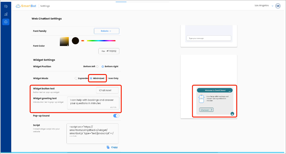Image resolution: width=286 pixels, height=154 pixels.
Task: Click the Type your message preview field
Action: pyautogui.click(x=209, y=38)
